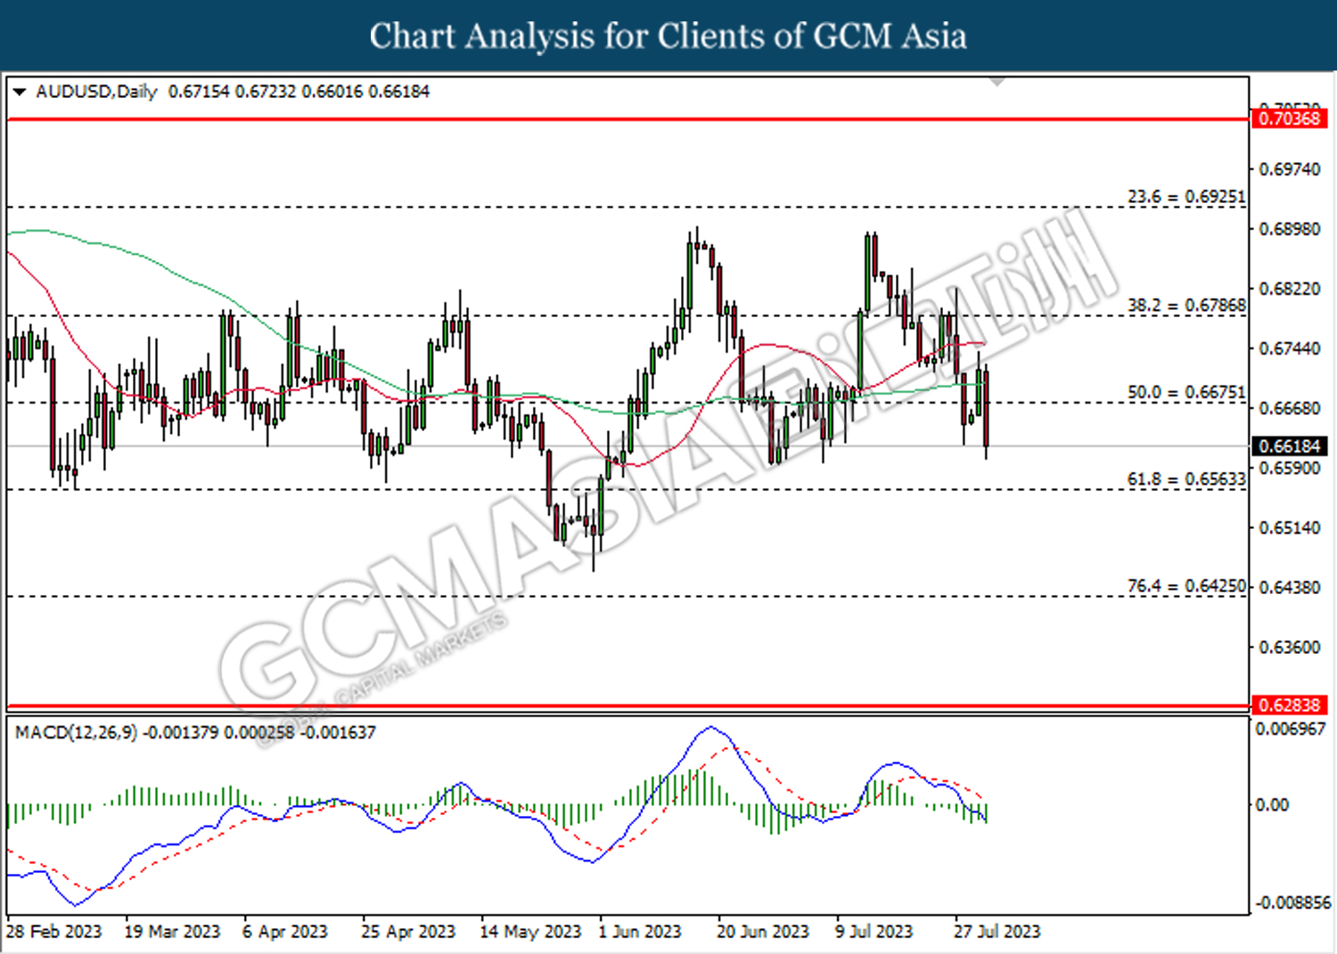1337x954 pixels.
Task: Select the 25 Apr 2023 date label
Action: [x=408, y=932]
